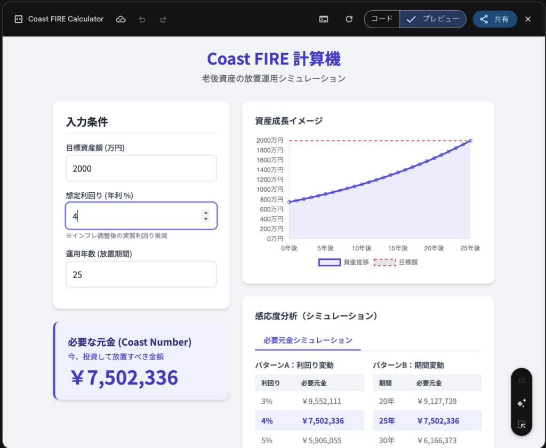
Task: Toggle 資産推移 legend series visibility
Action: coord(343,262)
